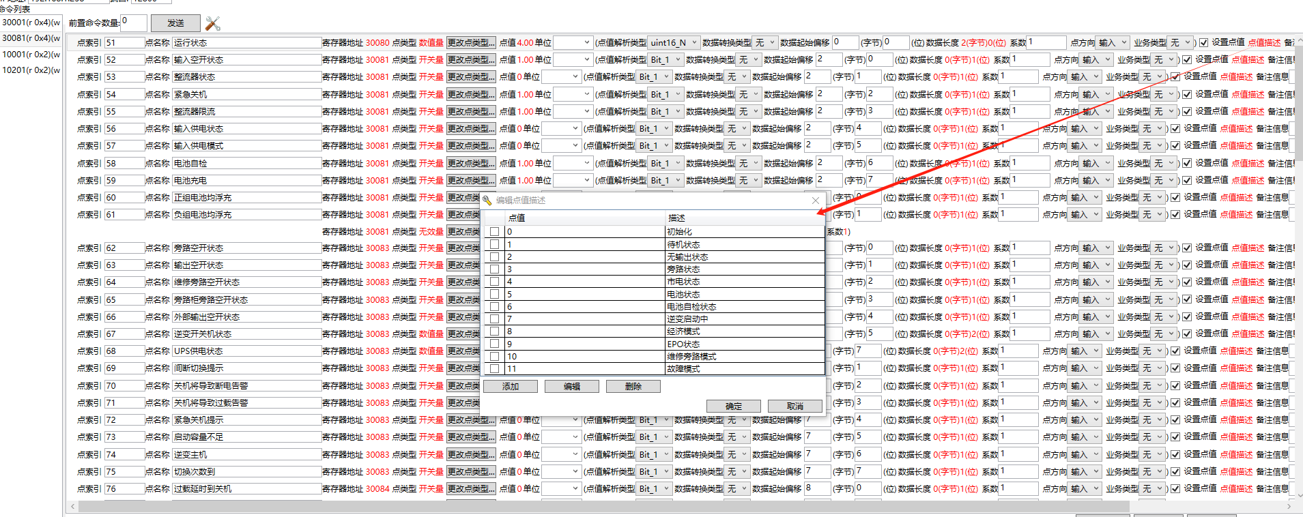Image resolution: width=1303 pixels, height=517 pixels.
Task: Select command 30001(r 0x4) in command list
Action: (x=31, y=22)
